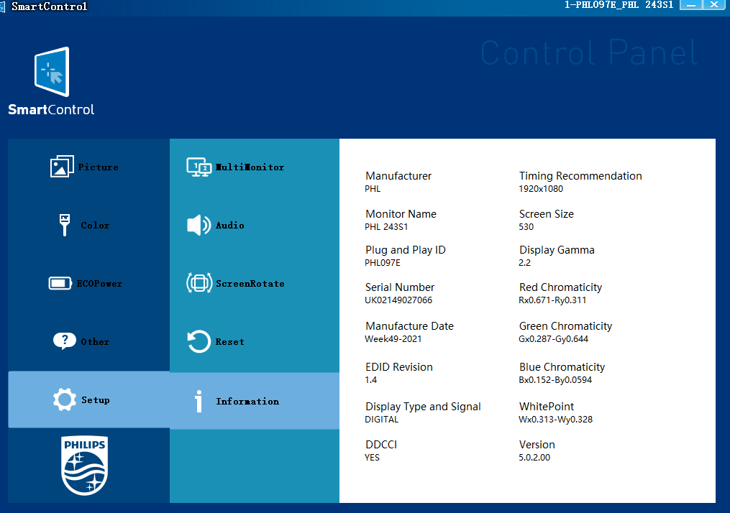Choose the Audio submenu label

coord(230,225)
